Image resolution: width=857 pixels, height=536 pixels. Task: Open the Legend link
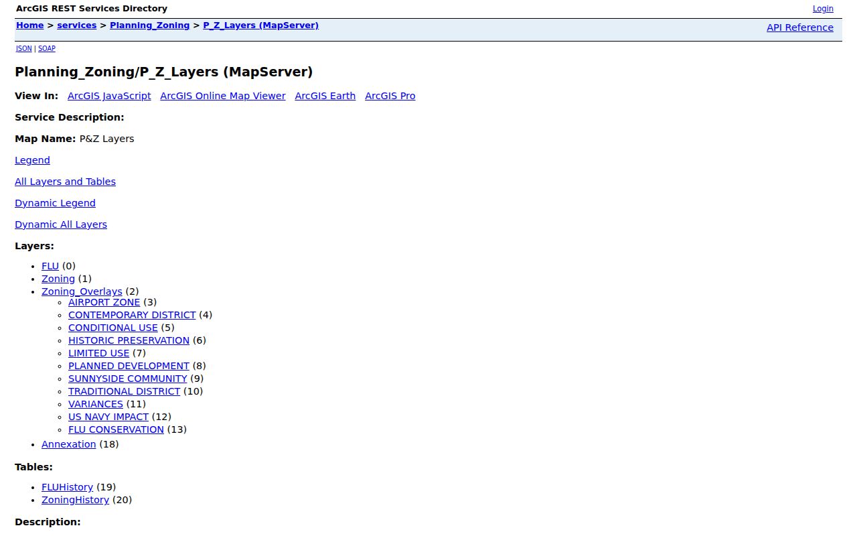[x=32, y=160]
